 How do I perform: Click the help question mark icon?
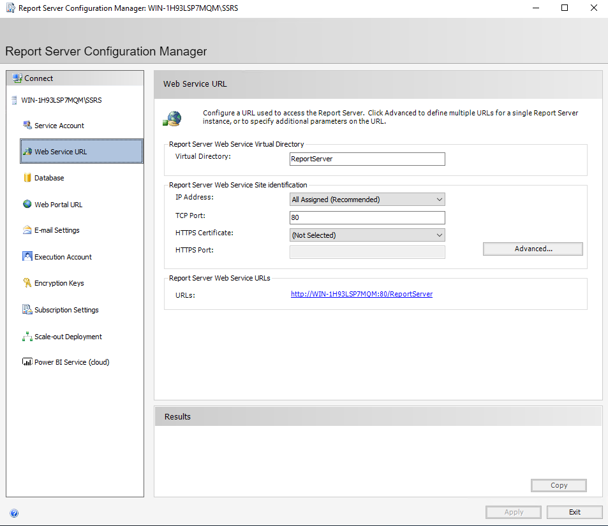pos(14,513)
